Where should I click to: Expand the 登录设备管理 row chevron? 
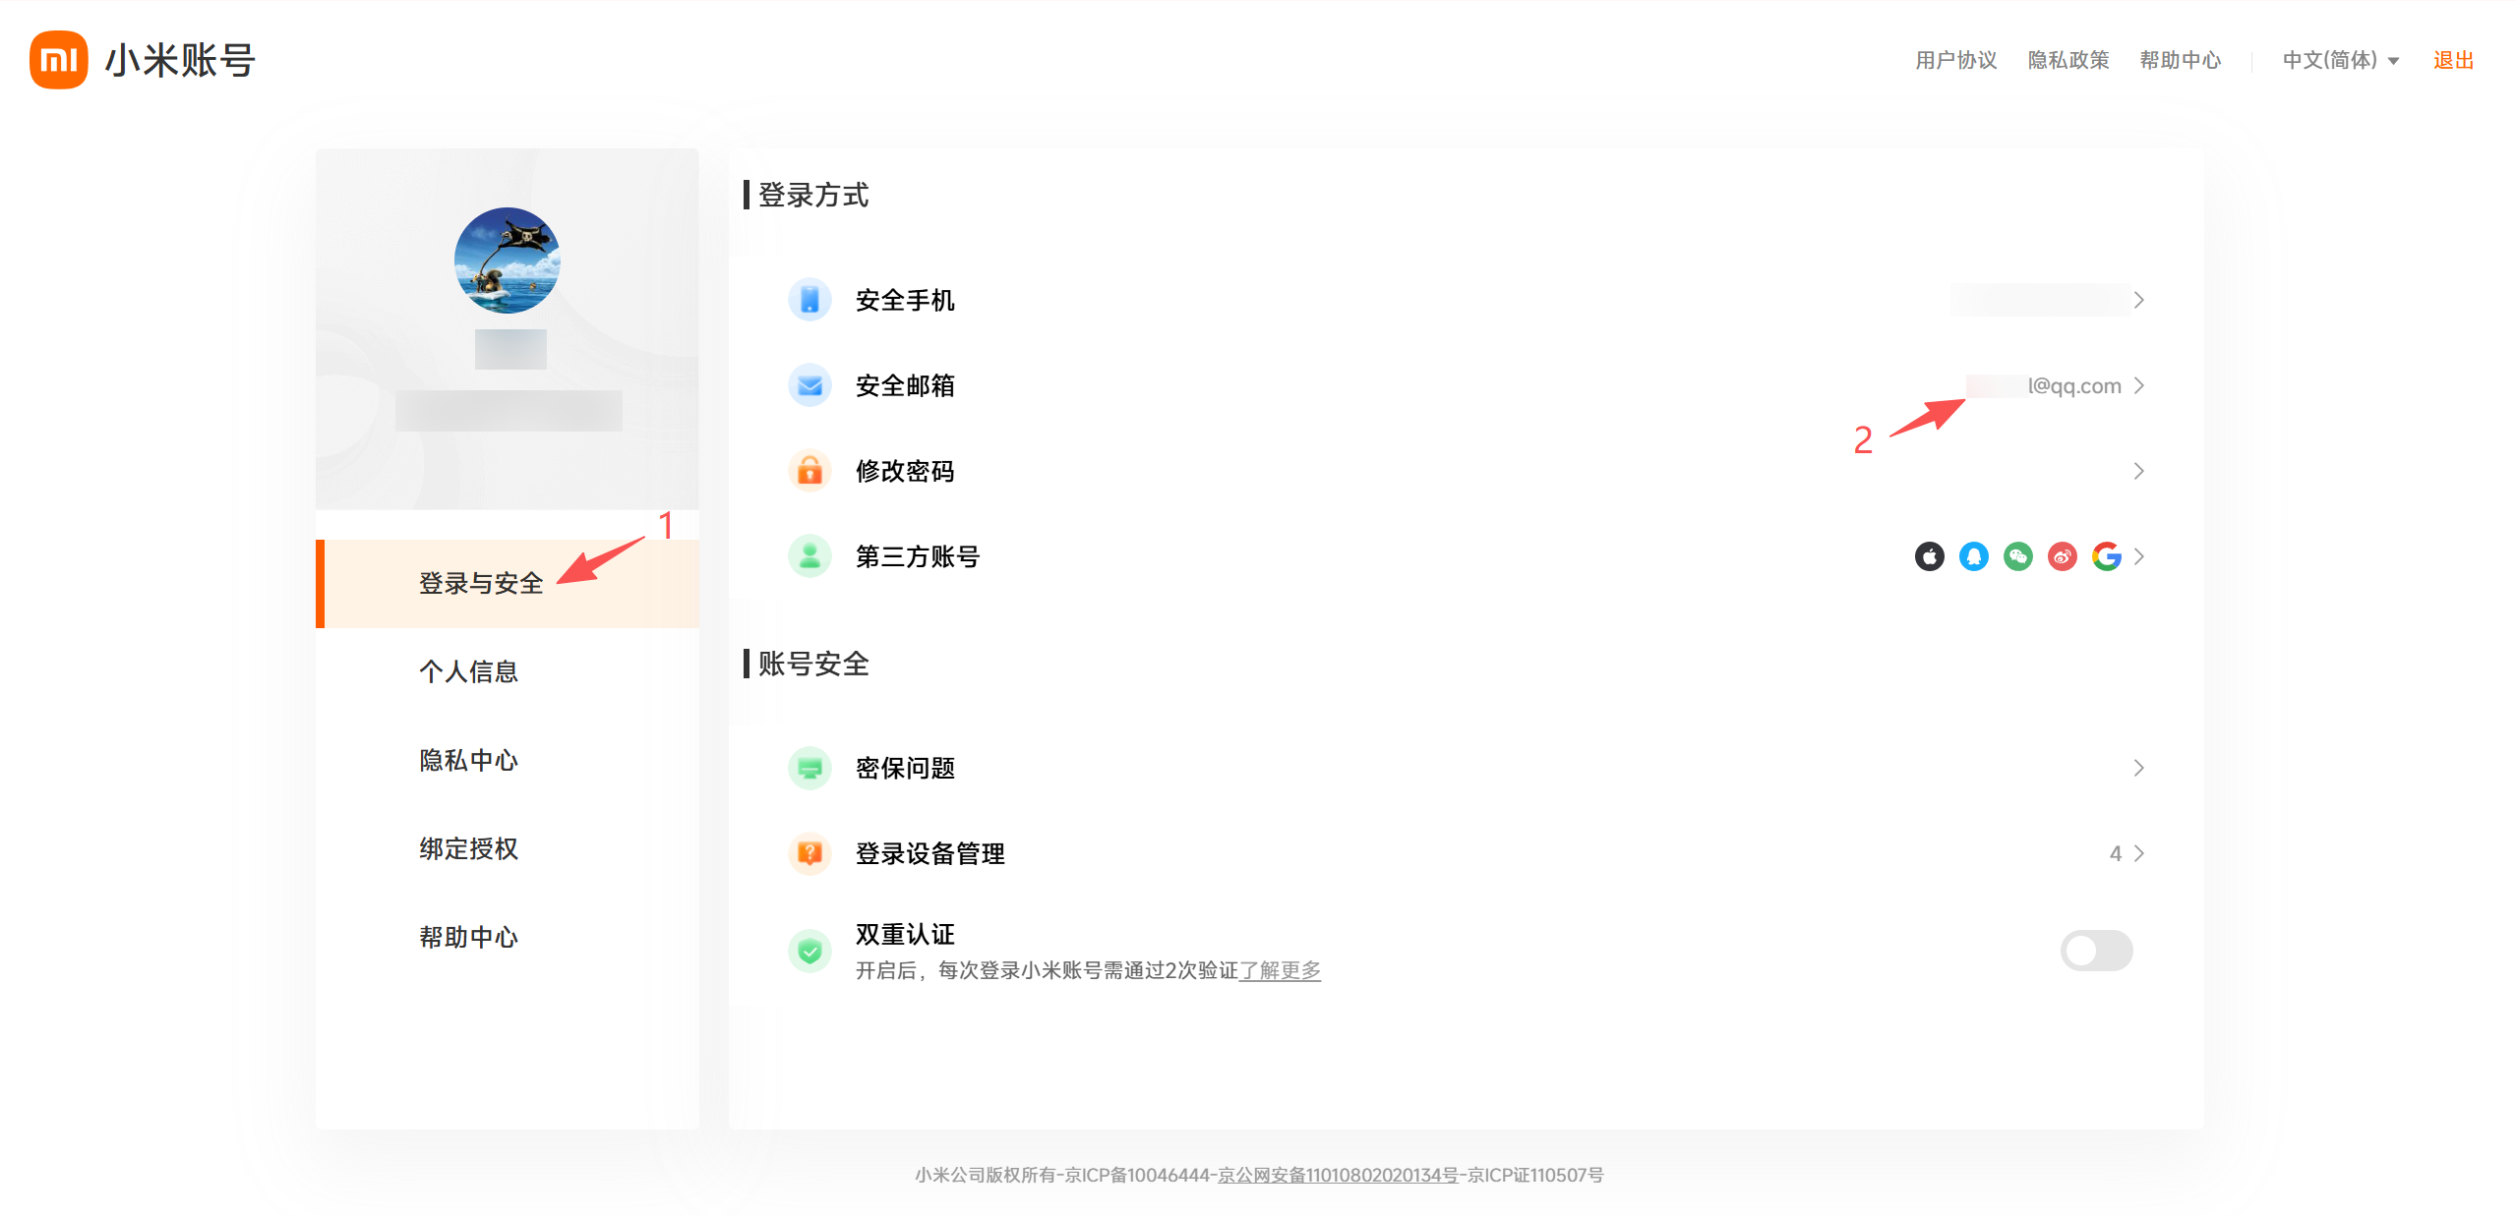2137,853
